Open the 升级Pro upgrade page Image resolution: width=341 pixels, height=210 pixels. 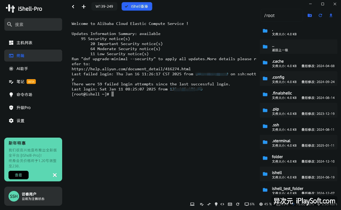tap(33, 108)
